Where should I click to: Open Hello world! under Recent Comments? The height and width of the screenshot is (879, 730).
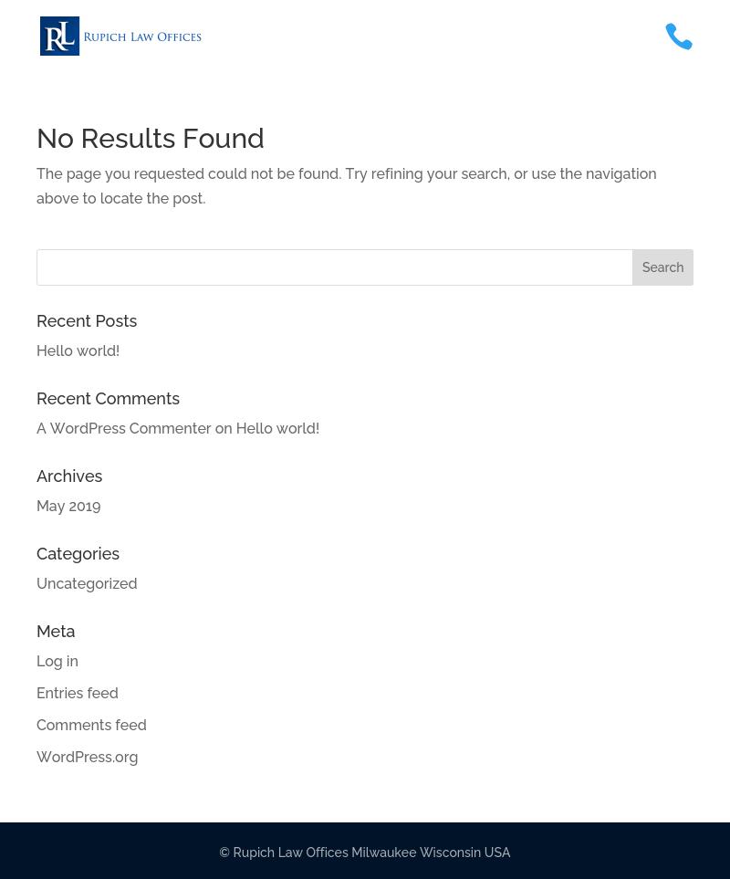pyautogui.click(x=277, y=428)
